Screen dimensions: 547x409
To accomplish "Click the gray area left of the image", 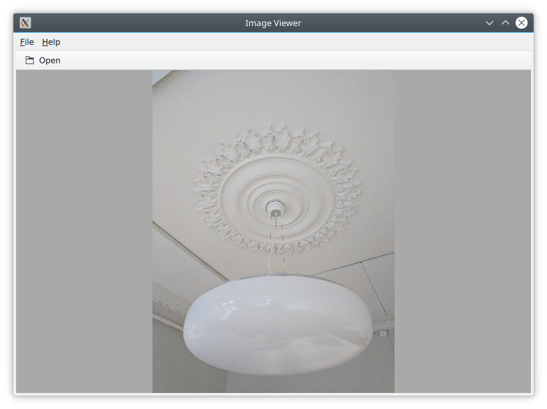I will click(x=84, y=231).
